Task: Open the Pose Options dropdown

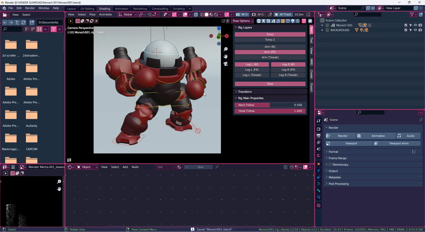Action: [243, 21]
